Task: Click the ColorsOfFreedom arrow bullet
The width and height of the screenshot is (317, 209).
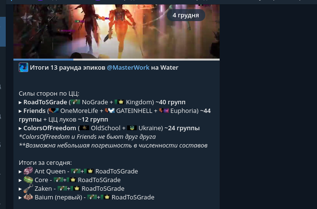Action: pyautogui.click(x=20, y=128)
